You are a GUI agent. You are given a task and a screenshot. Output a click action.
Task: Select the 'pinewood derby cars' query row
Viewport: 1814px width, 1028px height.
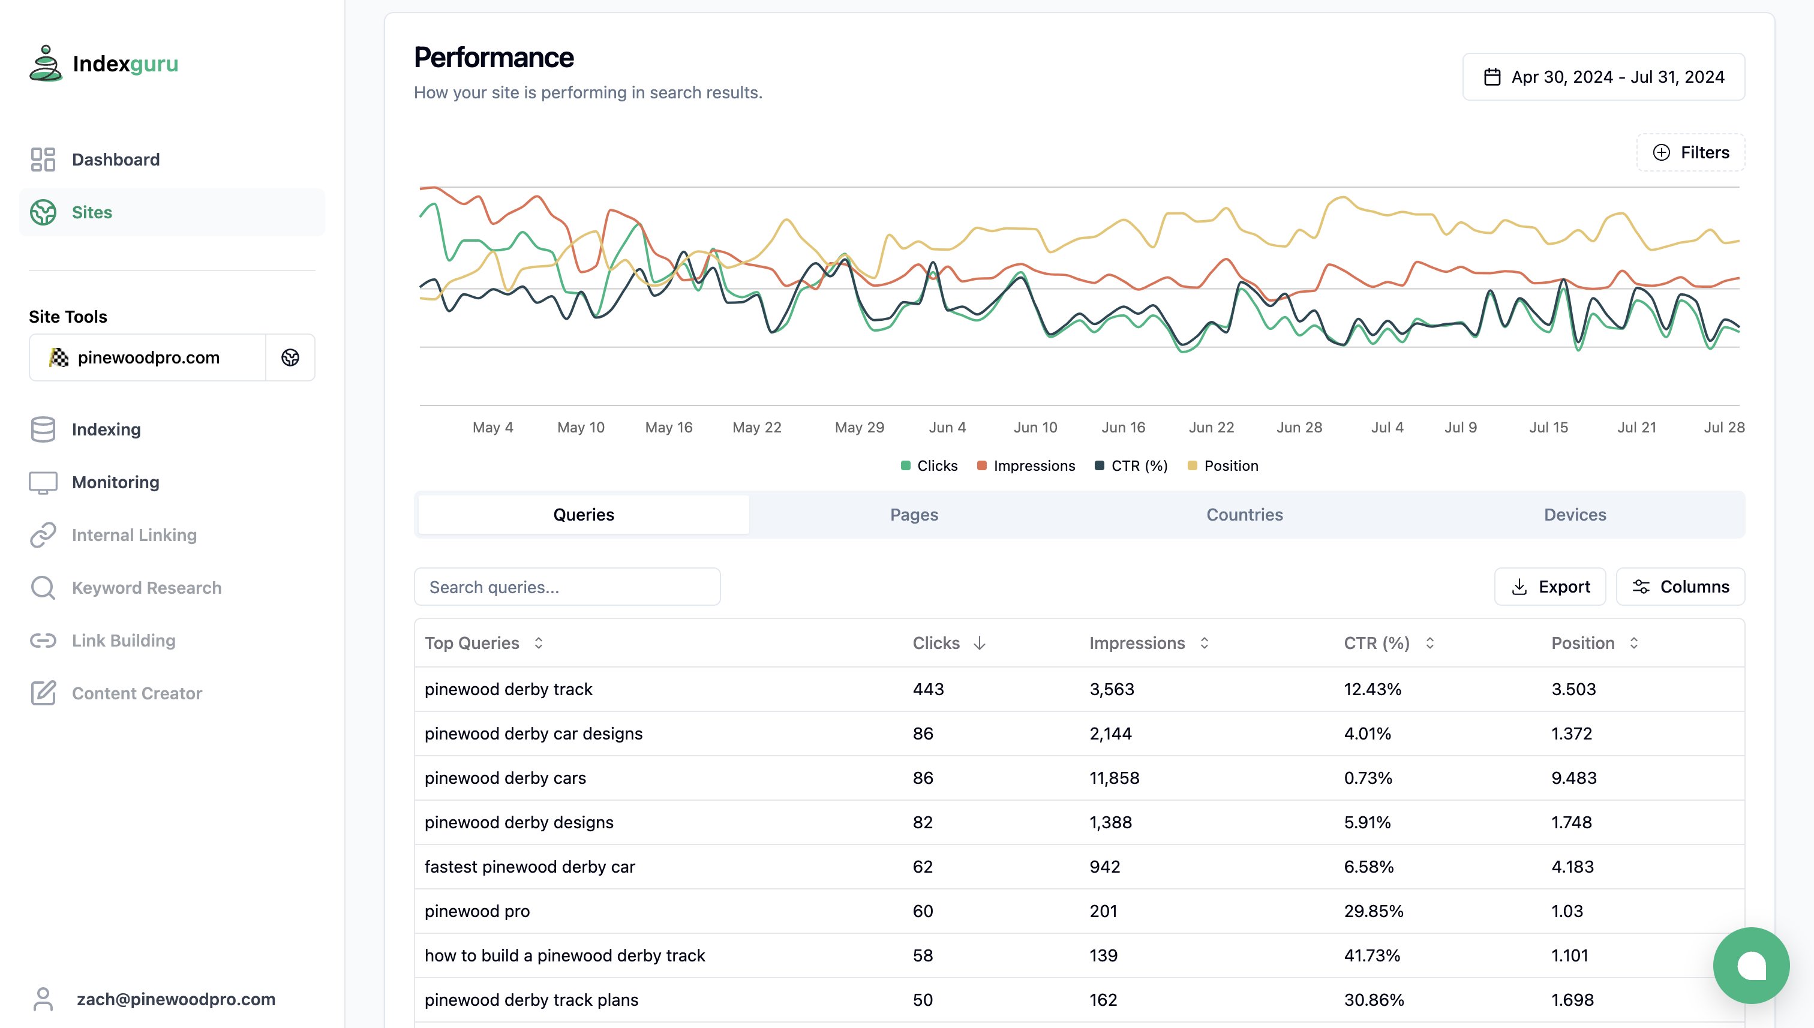coord(1079,778)
